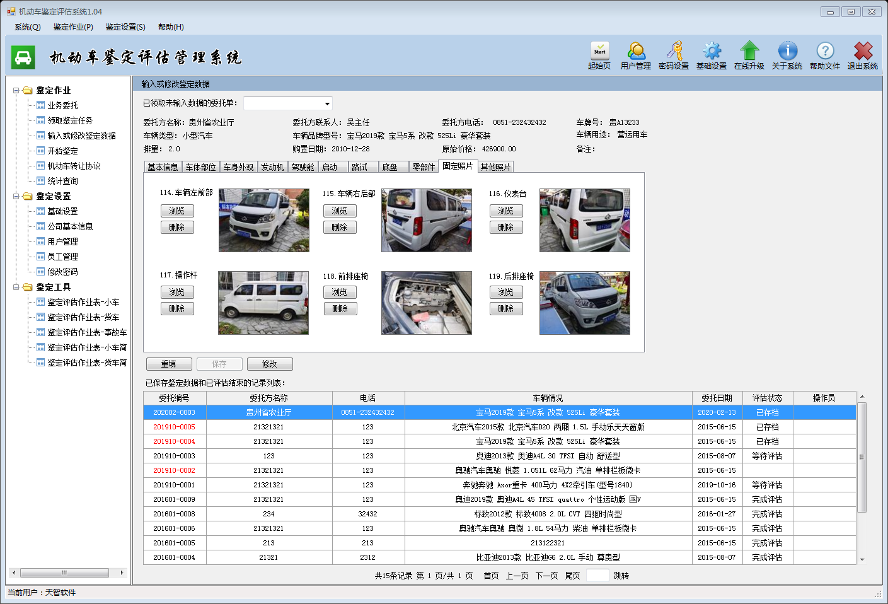This screenshot has height=604, width=888.
Task: Select record row 201601-0008
Action: click(x=500, y=514)
